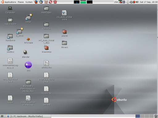The width and height of the screenshot is (158, 118).
Task: Open the first system monitor graph
Action: pyautogui.click(x=77, y=2)
